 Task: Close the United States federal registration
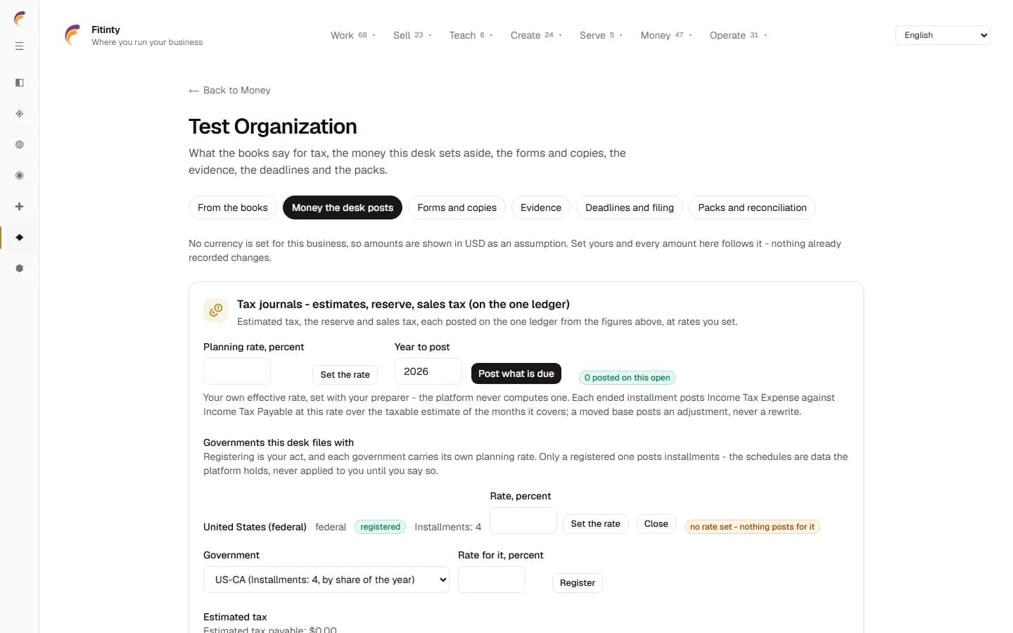pyautogui.click(x=656, y=524)
